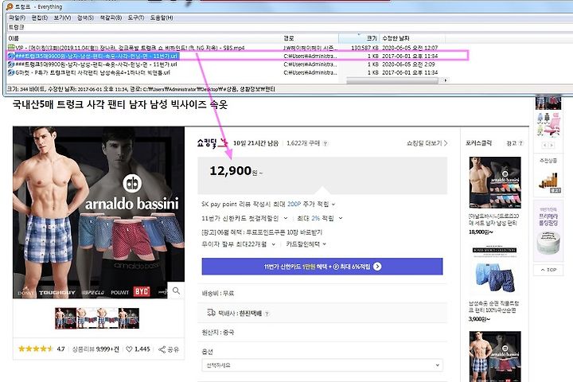573x382 pixels.
Task: Open the 쇼킹딜 더보기 link
Action: click(x=427, y=143)
